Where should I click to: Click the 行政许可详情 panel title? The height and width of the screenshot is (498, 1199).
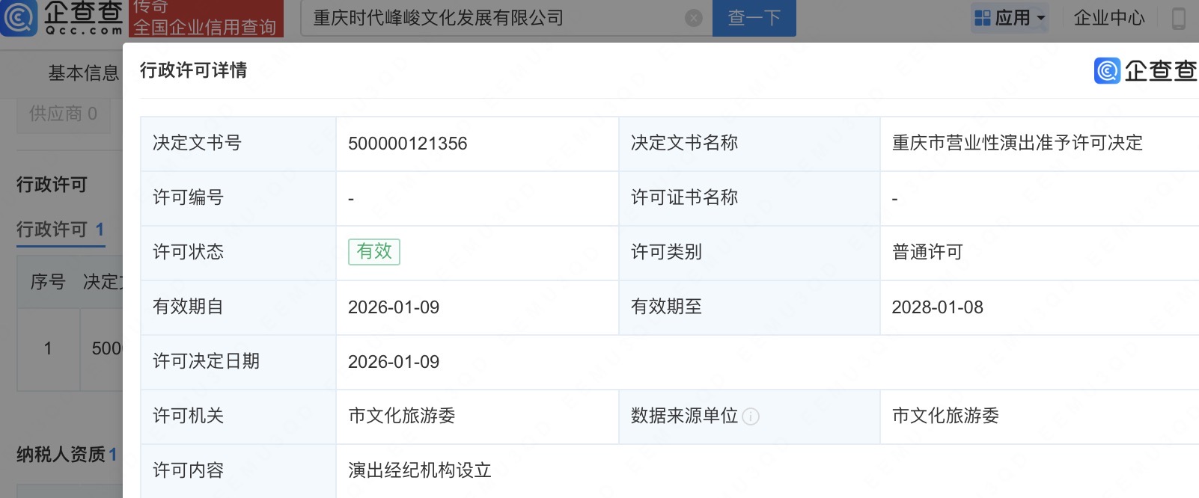pos(193,70)
